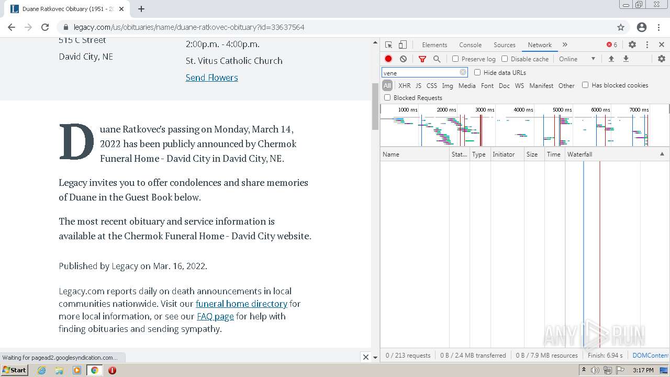Close the bottom page banner X
Image resolution: width=670 pixels, height=377 pixels.
[366, 357]
